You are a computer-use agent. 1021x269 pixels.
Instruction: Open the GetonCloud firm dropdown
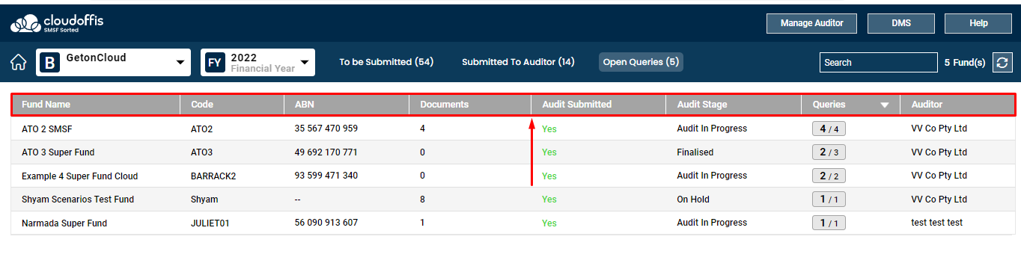coord(113,63)
